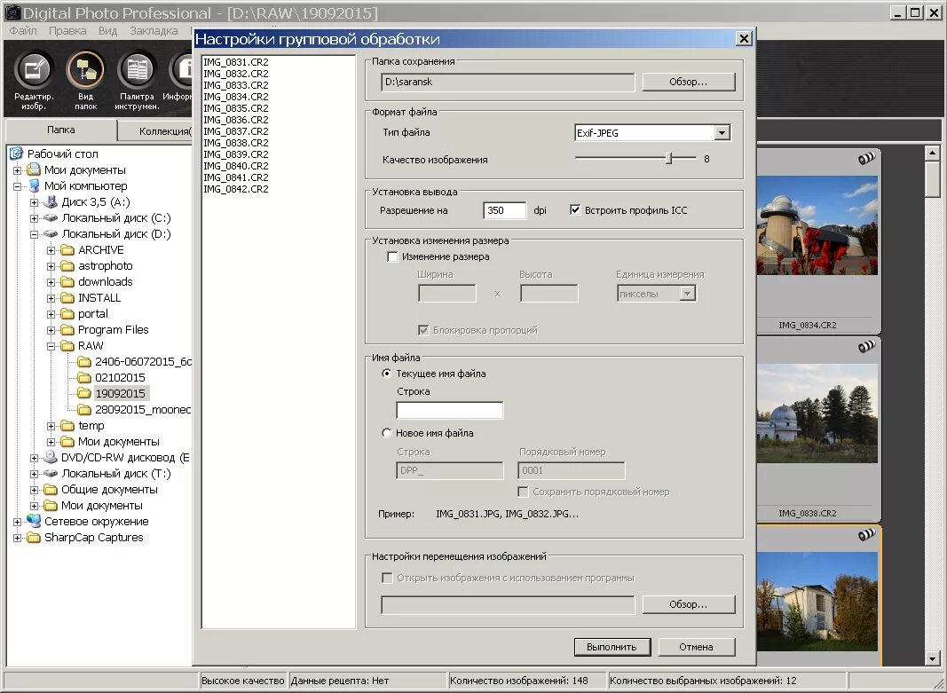Viewport: 947px width, 693px height.
Task: Expand the Локальный диск (C:) node
Action: pyautogui.click(x=35, y=218)
